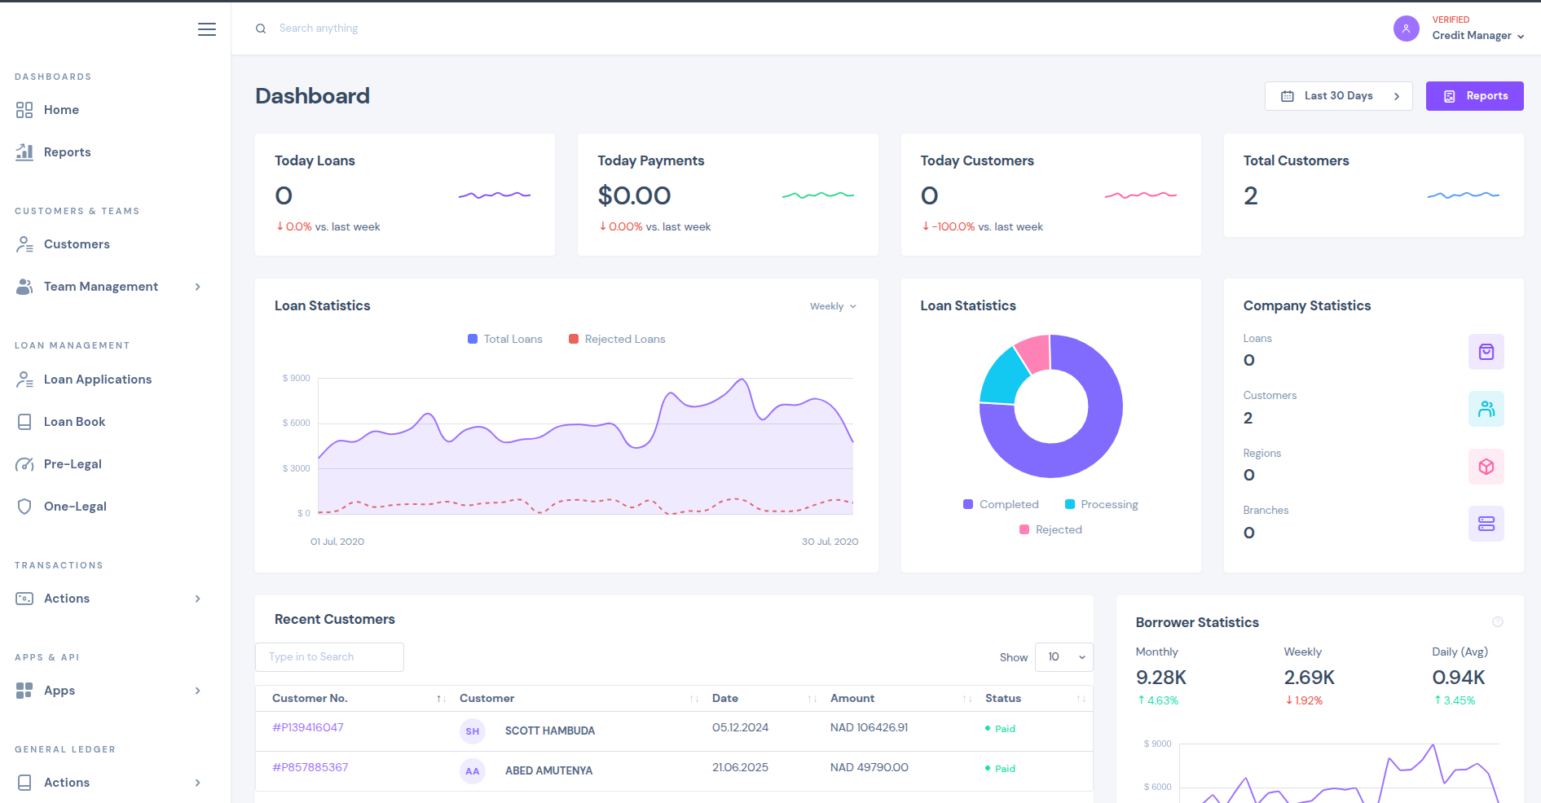Toggle the Rejected Loans legend series
This screenshot has width=1541, height=803.
coord(617,340)
